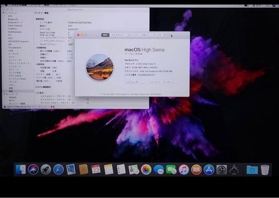The width and height of the screenshot is (279, 198).
Task: Select the highlighted 電源 sidebar item
Action: pos(17,91)
